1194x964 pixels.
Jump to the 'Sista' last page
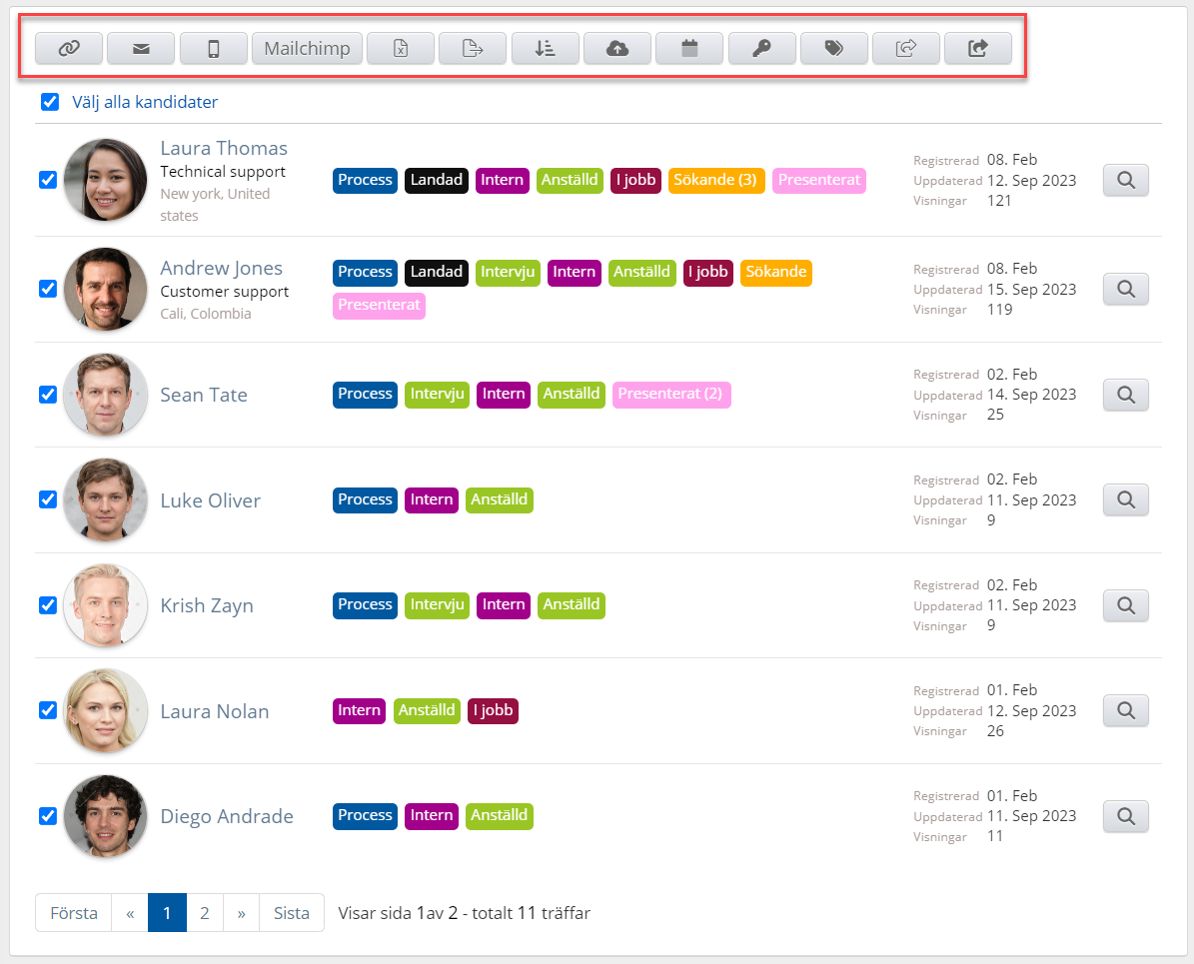click(x=292, y=913)
